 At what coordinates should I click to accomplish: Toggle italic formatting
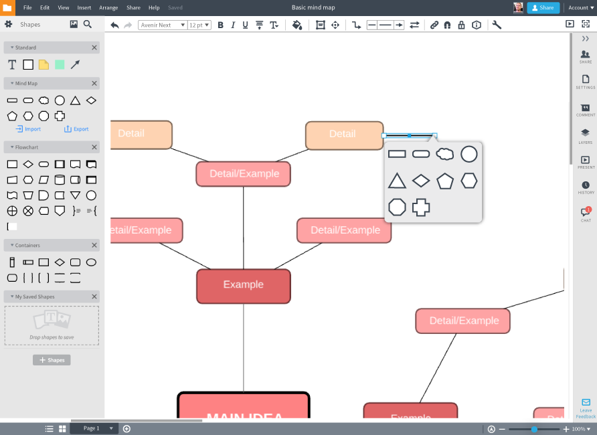(x=232, y=24)
